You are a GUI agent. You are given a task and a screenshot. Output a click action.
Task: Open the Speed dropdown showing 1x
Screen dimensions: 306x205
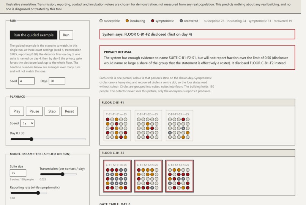(27, 124)
